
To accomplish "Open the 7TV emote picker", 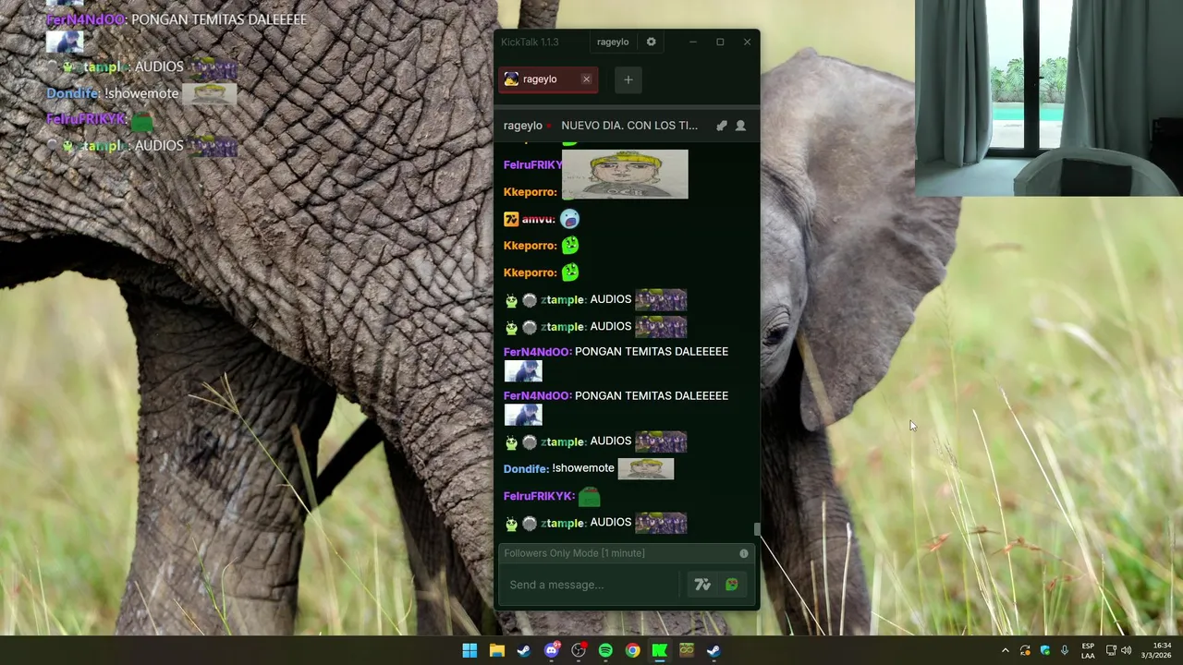I will (x=702, y=585).
